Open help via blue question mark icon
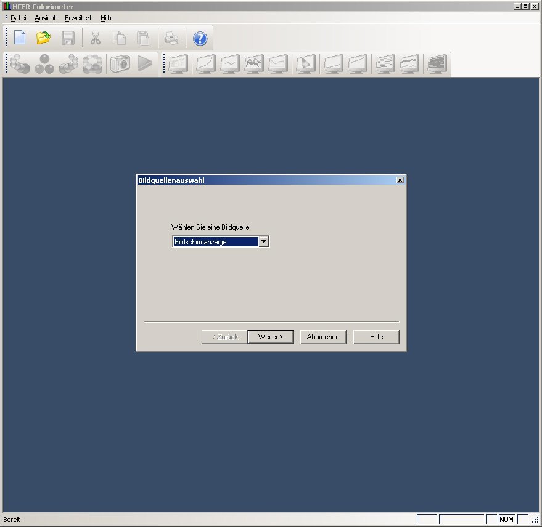The width and height of the screenshot is (542, 527). [200, 38]
